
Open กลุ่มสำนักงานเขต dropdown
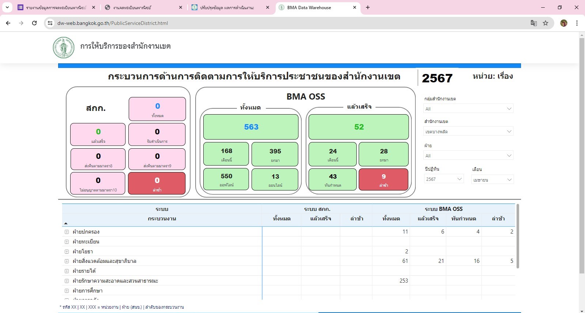tap(468, 109)
